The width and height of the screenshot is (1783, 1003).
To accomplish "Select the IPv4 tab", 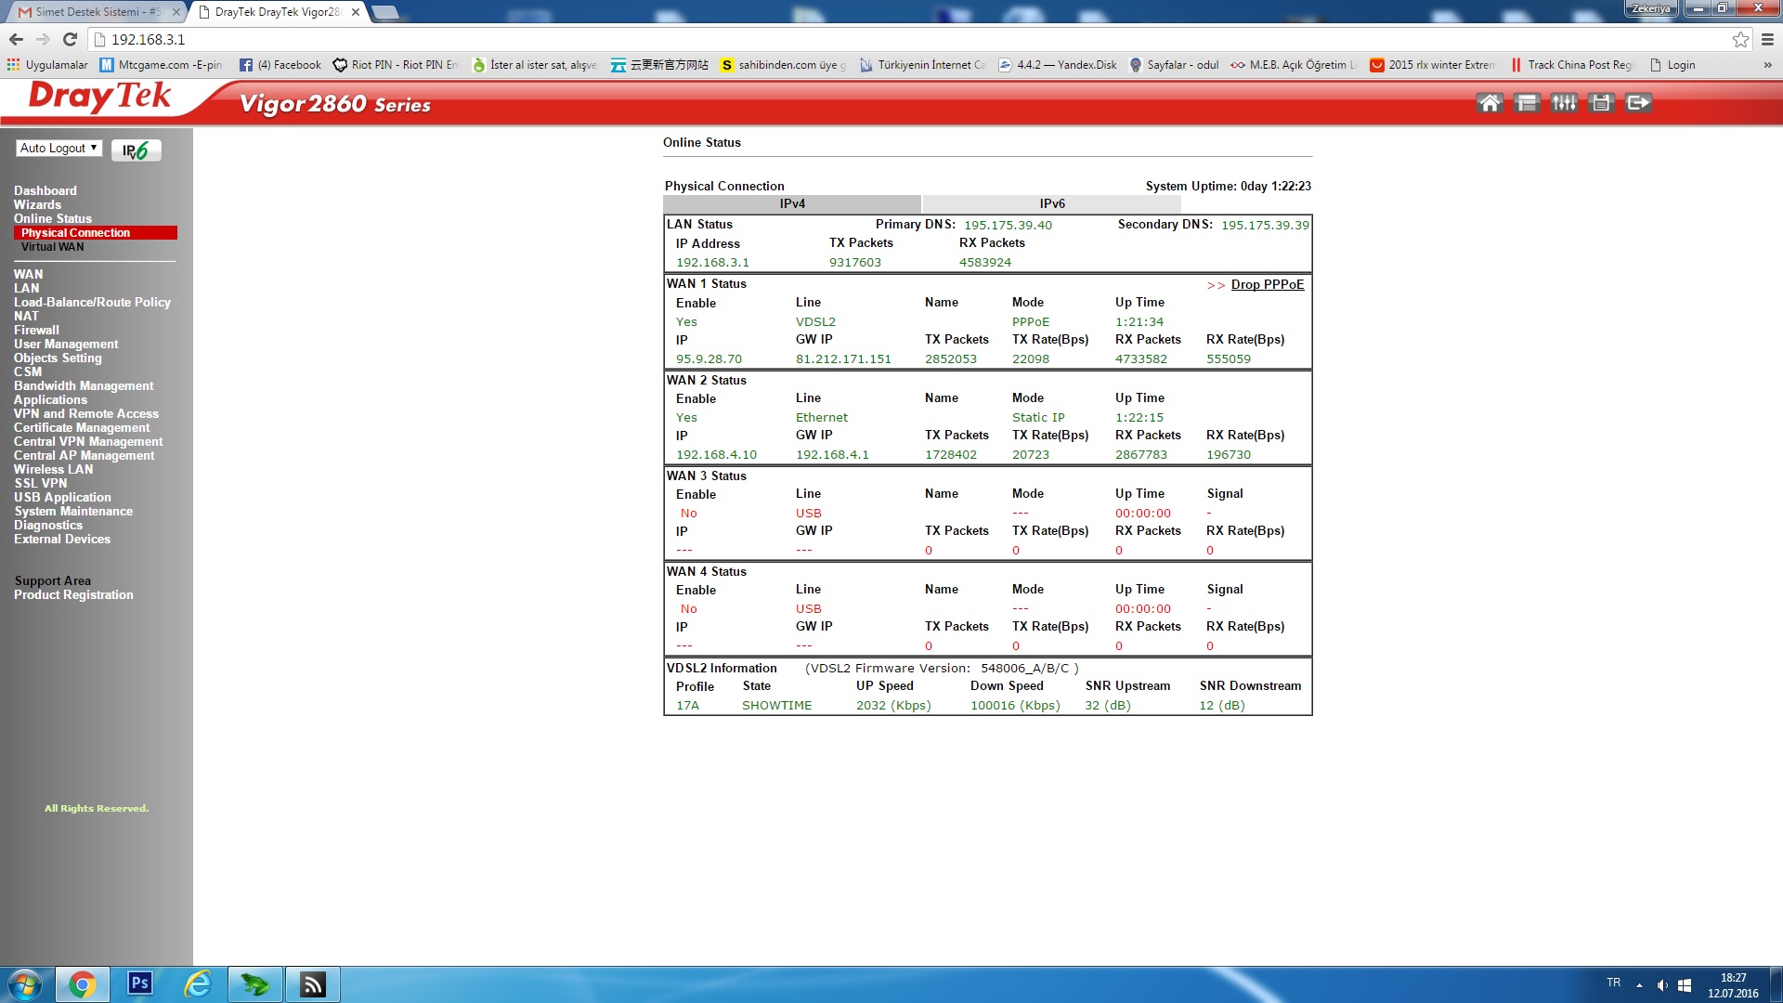I will [x=791, y=203].
